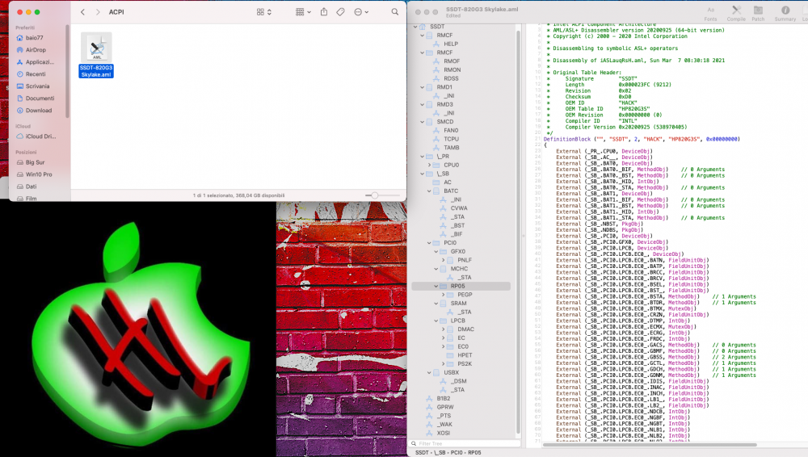Click the DefinitionBlock code line
808x457 pixels.
(642, 139)
